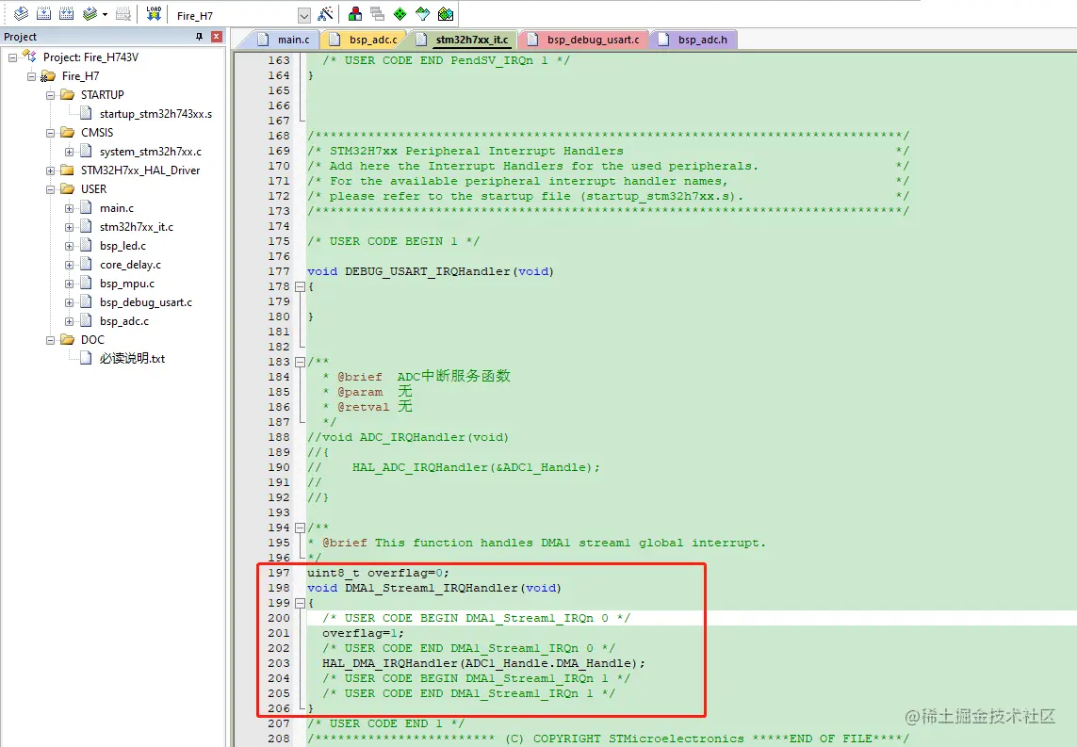Select the Fire_H7 target folder icon
Viewport: 1077px width, 747px height.
click(48, 76)
